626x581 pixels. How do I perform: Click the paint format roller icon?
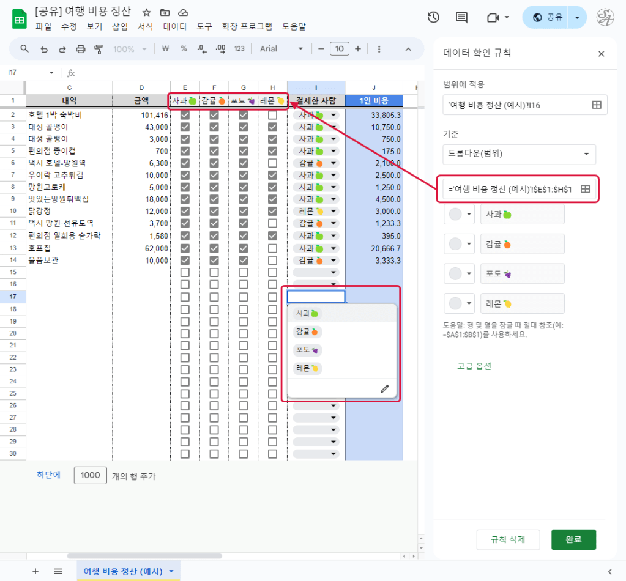click(99, 49)
